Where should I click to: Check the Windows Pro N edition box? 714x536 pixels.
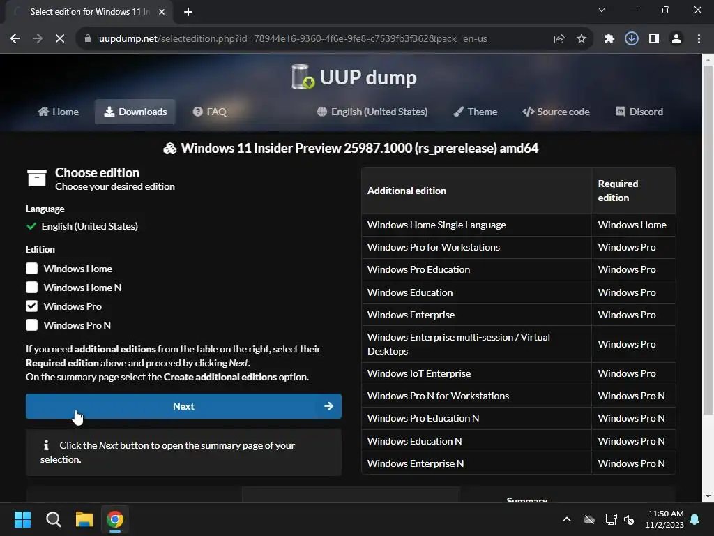(x=31, y=325)
